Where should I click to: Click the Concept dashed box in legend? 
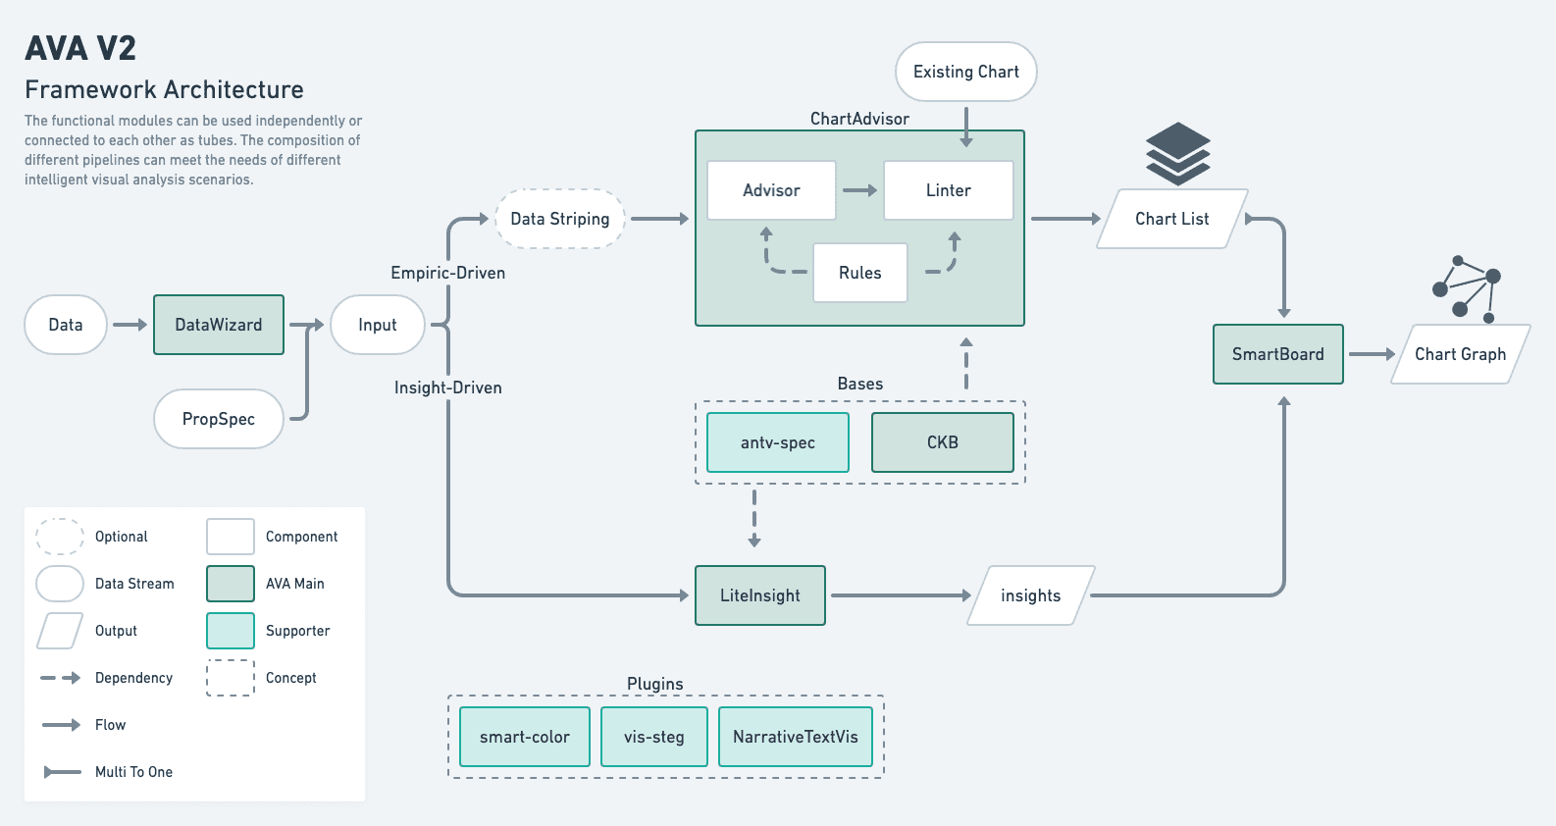[x=231, y=678]
